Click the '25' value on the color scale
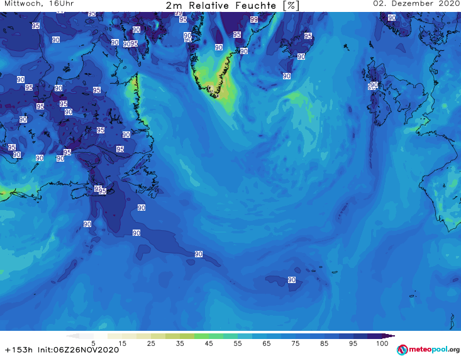461x356 pixels. (151, 343)
